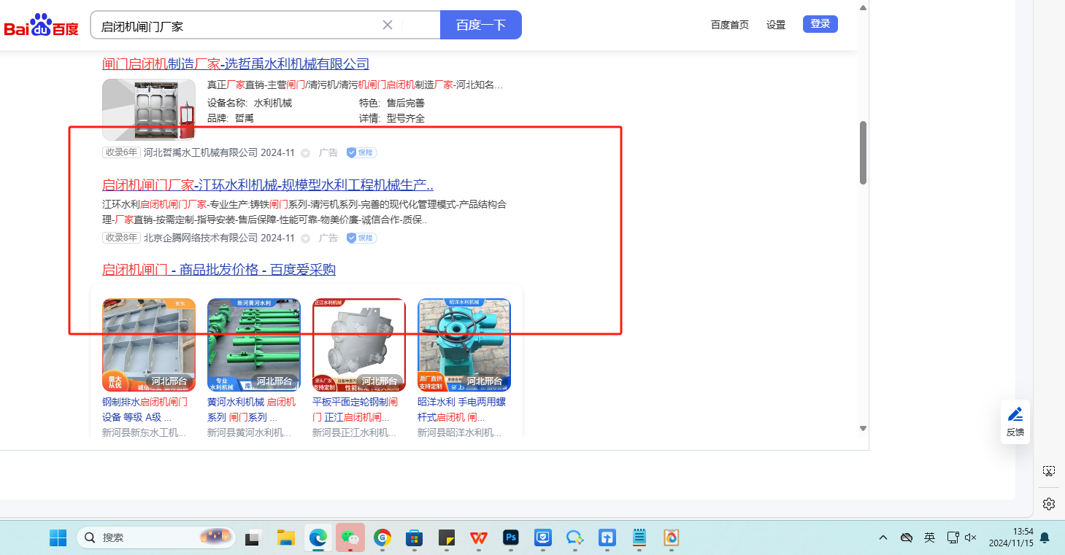Open the 启闭机闸门 - 商品批发价格 - 百度爱采购 link
The image size is (1065, 555).
[x=219, y=270]
